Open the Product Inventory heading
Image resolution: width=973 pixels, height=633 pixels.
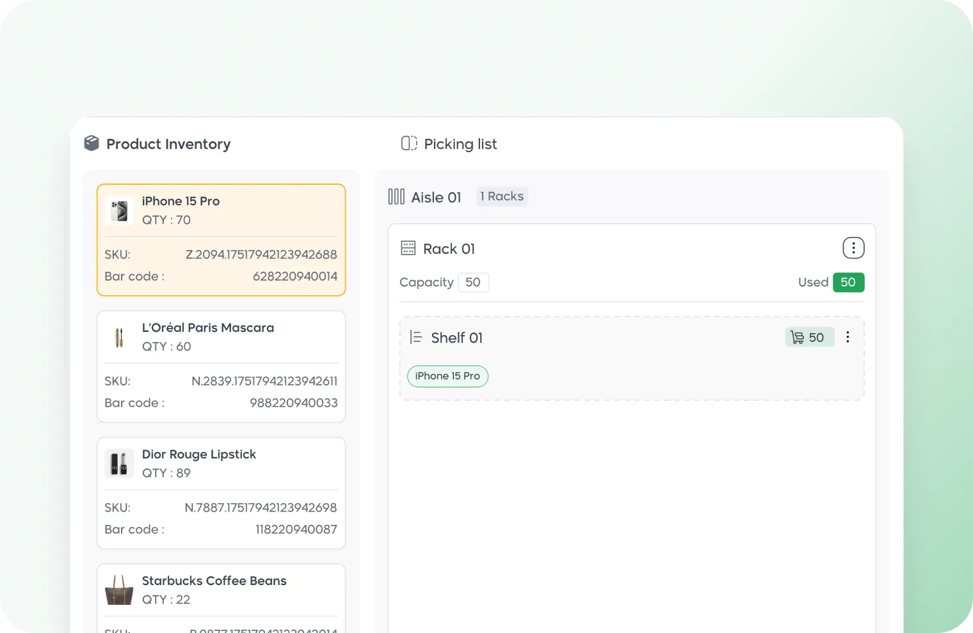coord(168,144)
